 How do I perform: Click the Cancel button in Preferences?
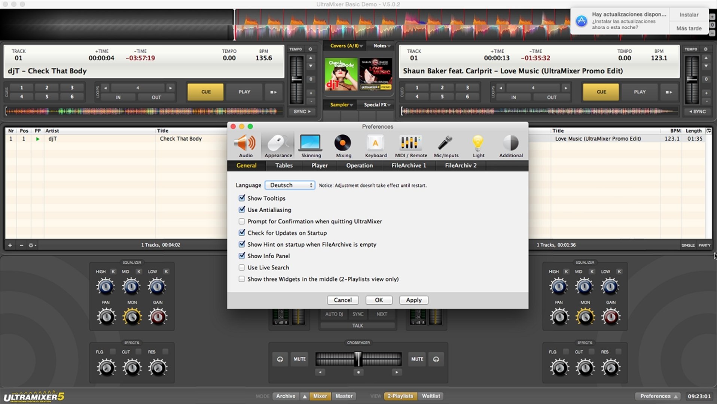coord(343,300)
